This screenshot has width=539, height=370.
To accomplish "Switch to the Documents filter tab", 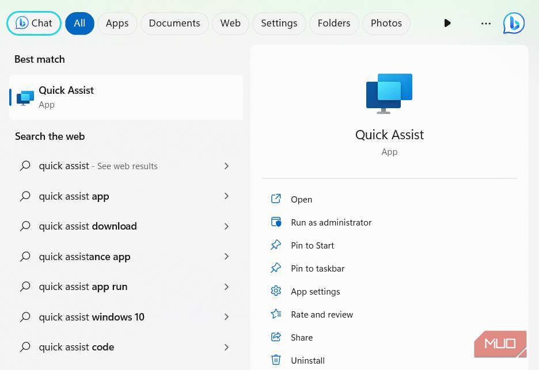I will 174,23.
